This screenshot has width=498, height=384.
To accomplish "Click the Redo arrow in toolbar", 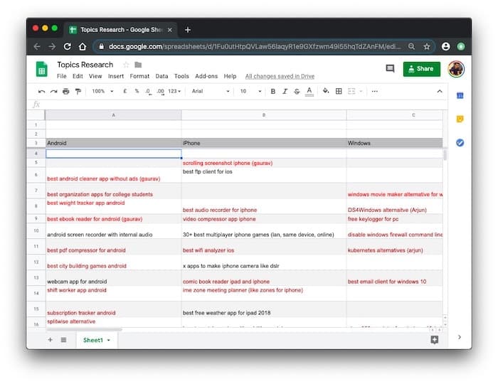I will click(x=53, y=92).
